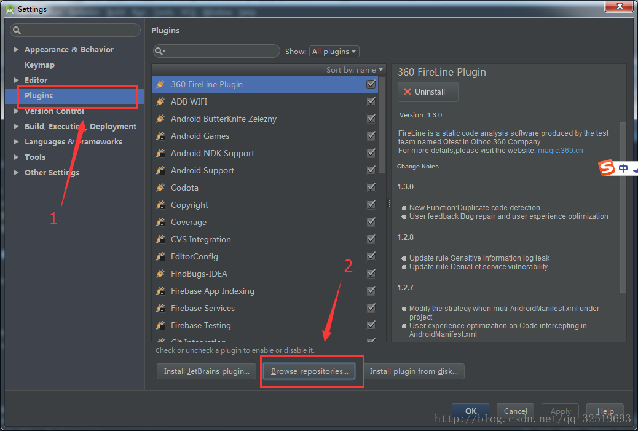Click Install JetBrains plugin button
The image size is (638, 431).
(x=207, y=371)
